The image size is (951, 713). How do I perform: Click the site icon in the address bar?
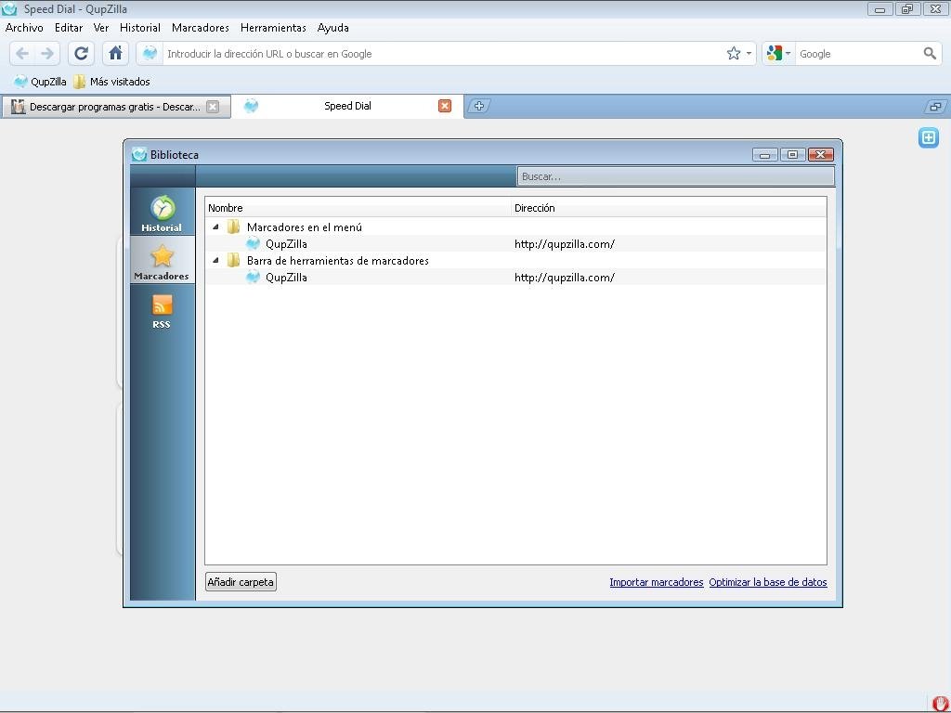pyautogui.click(x=150, y=53)
